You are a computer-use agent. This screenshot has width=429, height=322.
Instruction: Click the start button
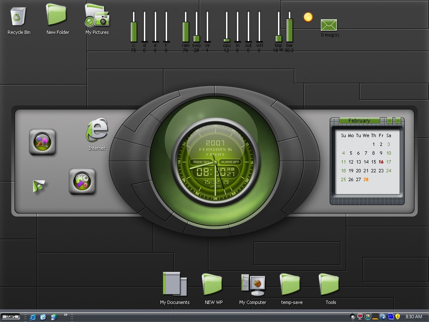[10, 317]
